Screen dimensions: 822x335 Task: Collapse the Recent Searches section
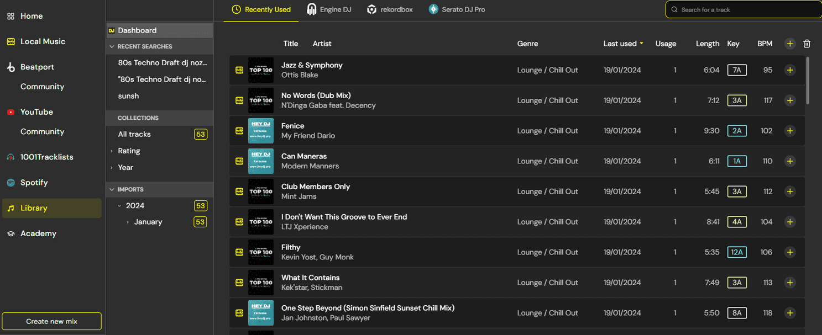[112, 46]
